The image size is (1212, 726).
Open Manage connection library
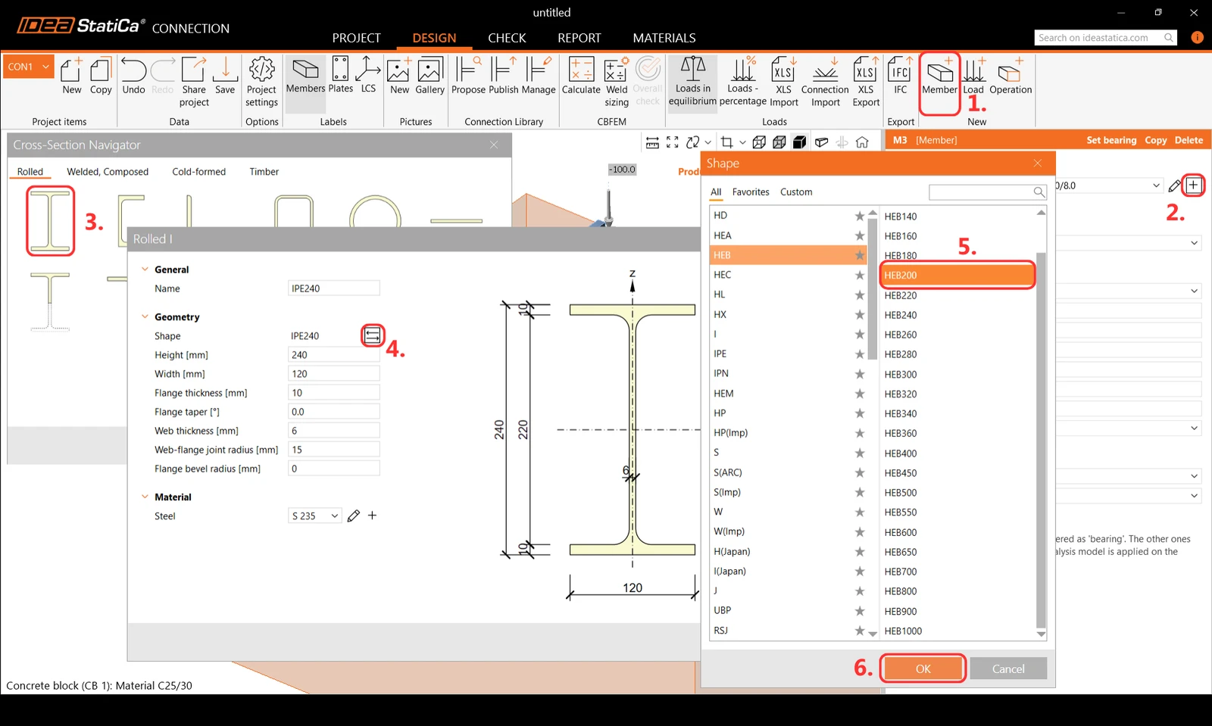(x=539, y=76)
